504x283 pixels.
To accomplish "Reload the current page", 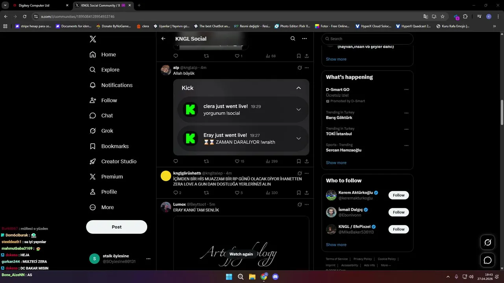I will 25,17.
